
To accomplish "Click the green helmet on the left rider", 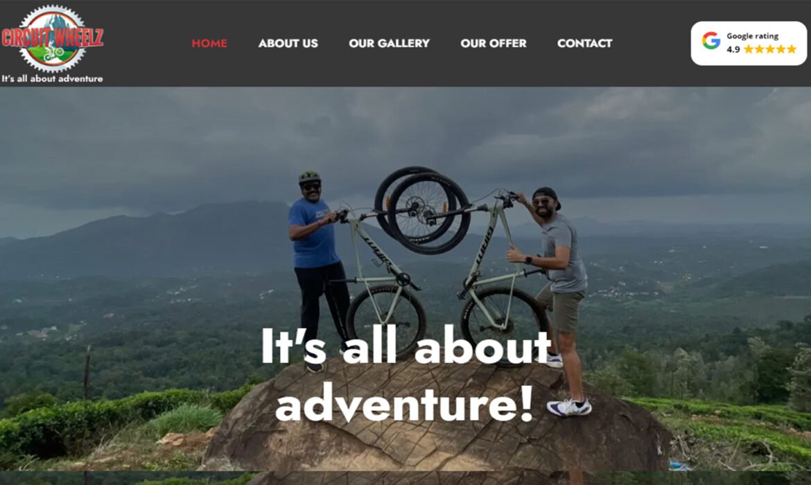I will click(x=309, y=177).
